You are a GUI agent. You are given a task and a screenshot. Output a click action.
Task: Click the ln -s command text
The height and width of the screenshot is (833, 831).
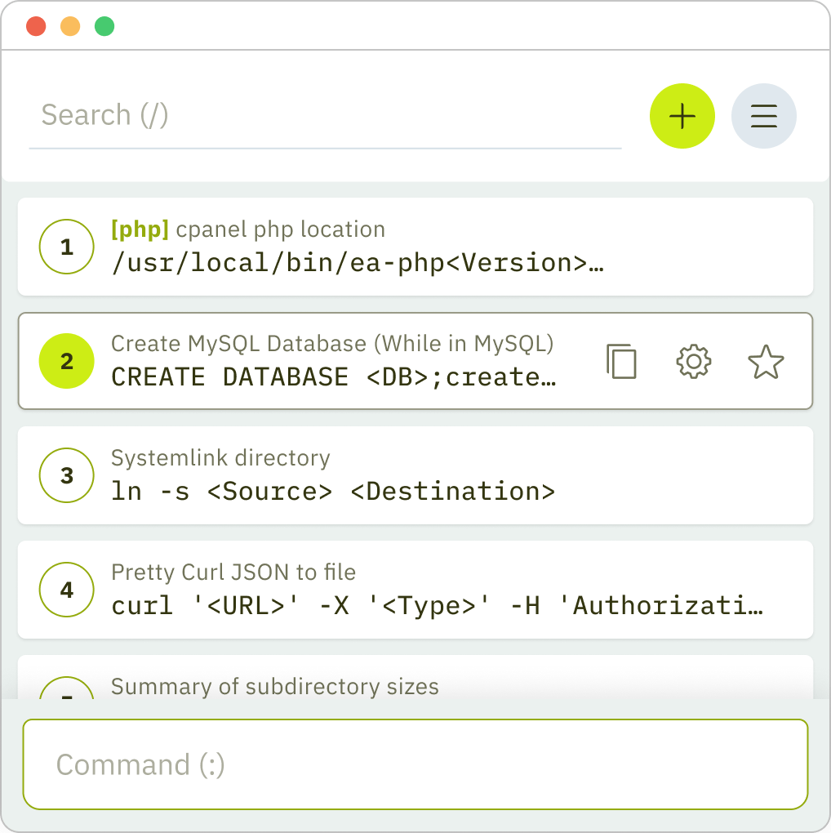pyautogui.click(x=332, y=492)
